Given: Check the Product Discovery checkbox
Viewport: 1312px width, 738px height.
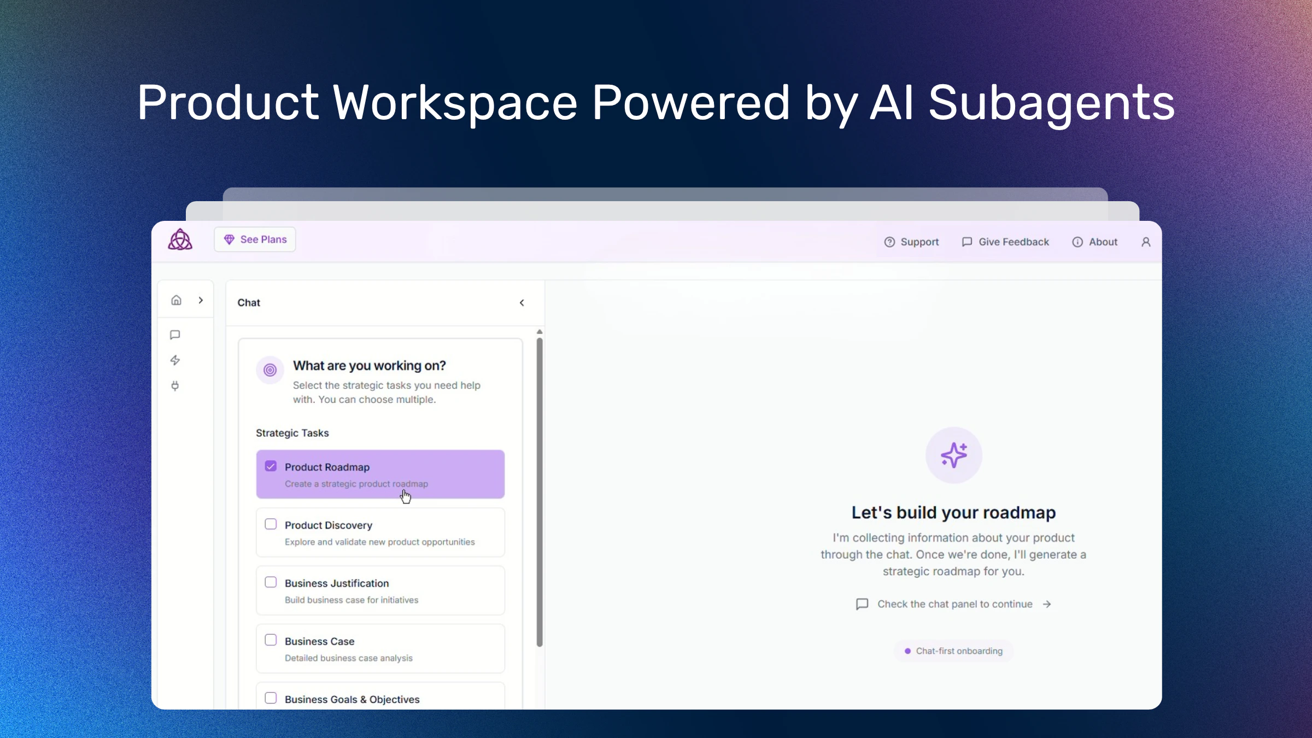Looking at the screenshot, I should [x=271, y=524].
